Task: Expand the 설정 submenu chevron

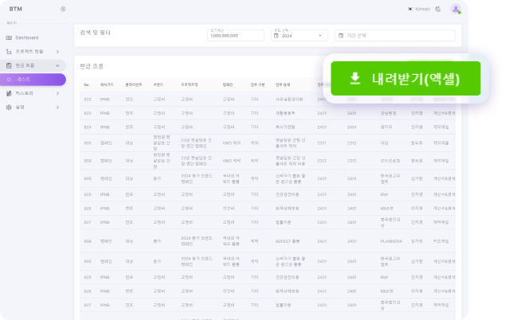Action: pos(58,107)
